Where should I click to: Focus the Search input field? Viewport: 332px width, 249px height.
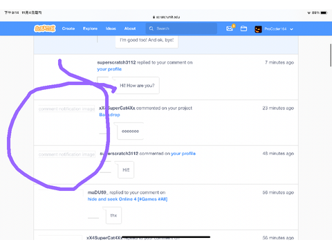point(181,28)
